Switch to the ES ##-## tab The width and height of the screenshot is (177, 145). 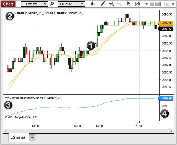click(x=18, y=137)
